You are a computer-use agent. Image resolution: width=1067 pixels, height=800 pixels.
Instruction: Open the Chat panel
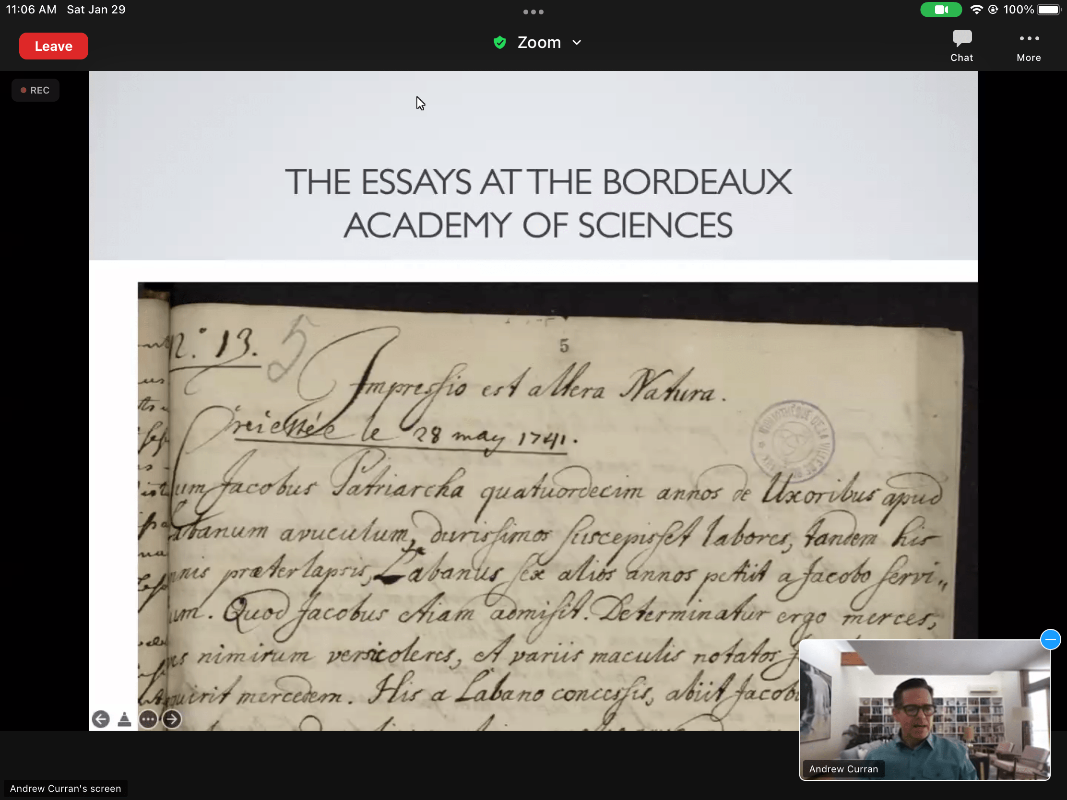click(x=961, y=46)
